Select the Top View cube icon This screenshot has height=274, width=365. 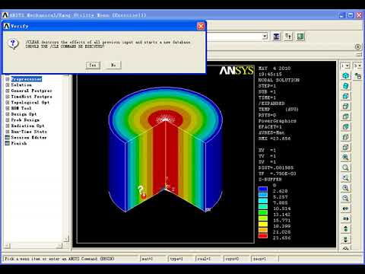point(345,116)
